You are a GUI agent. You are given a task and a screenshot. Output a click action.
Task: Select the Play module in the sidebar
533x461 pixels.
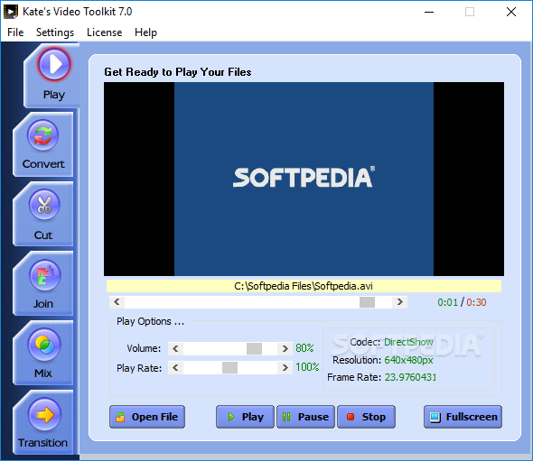tap(51, 76)
